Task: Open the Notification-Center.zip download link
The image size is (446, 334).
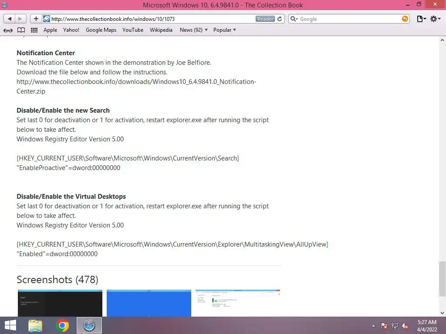Action: click(136, 87)
